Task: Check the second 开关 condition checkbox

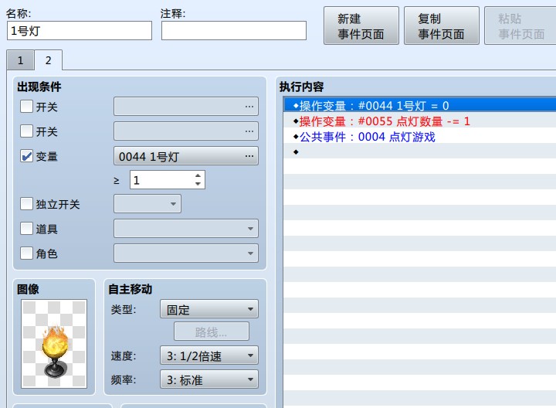Action: 26,131
